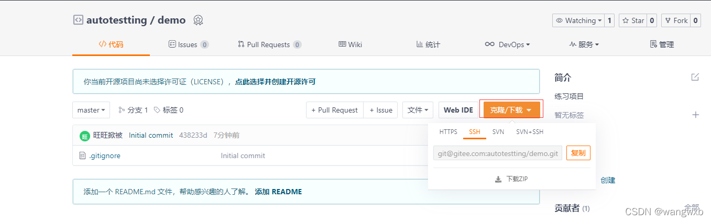The image size is (711, 222).
Task: Select the HTTPS clone option
Action: pyautogui.click(x=449, y=132)
